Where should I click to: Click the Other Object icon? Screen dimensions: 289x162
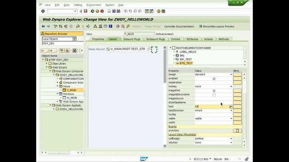pyautogui.click(x=66, y=27)
